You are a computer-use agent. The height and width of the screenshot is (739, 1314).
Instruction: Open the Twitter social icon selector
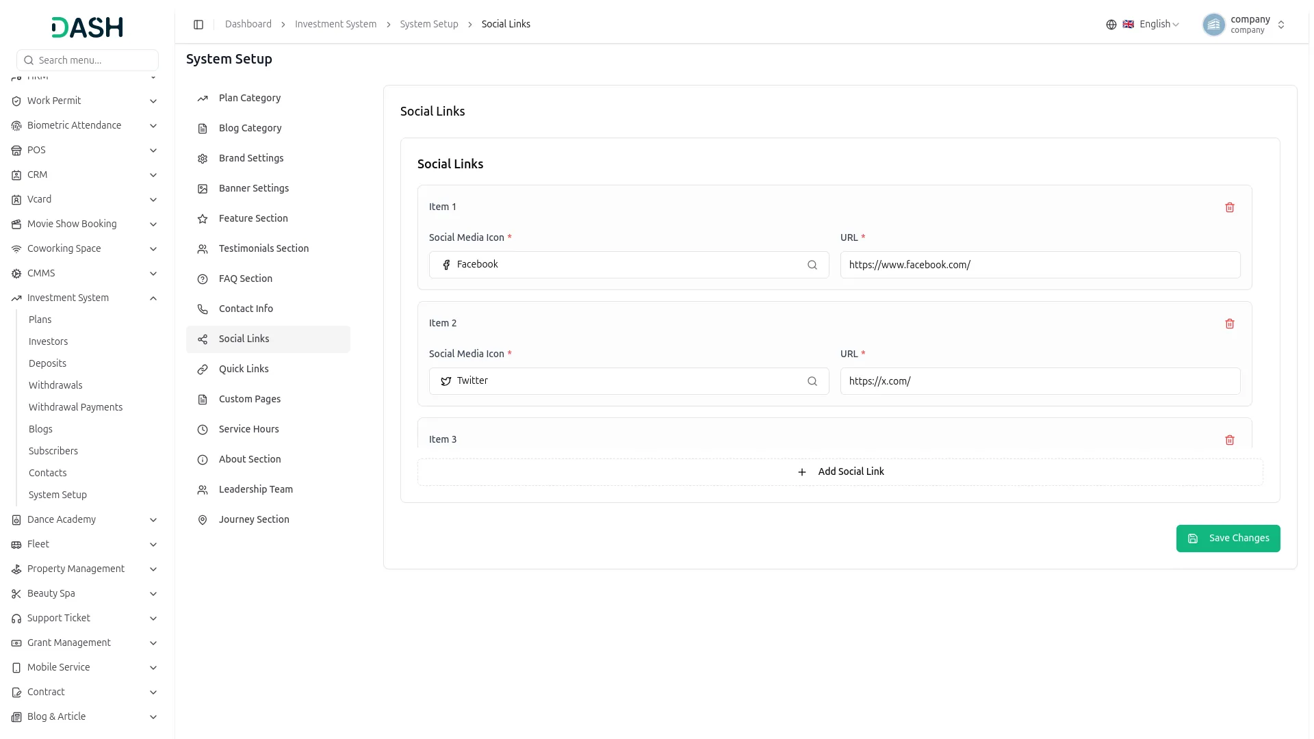[x=629, y=381]
